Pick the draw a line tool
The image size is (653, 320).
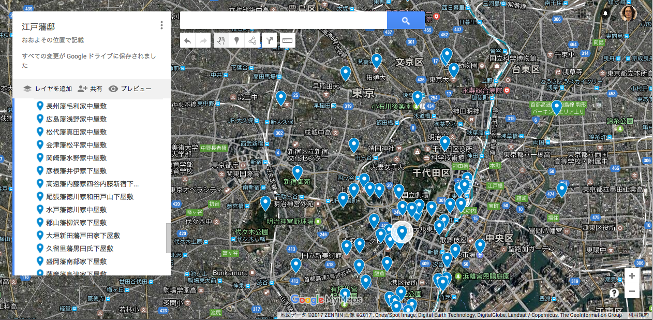coord(251,40)
